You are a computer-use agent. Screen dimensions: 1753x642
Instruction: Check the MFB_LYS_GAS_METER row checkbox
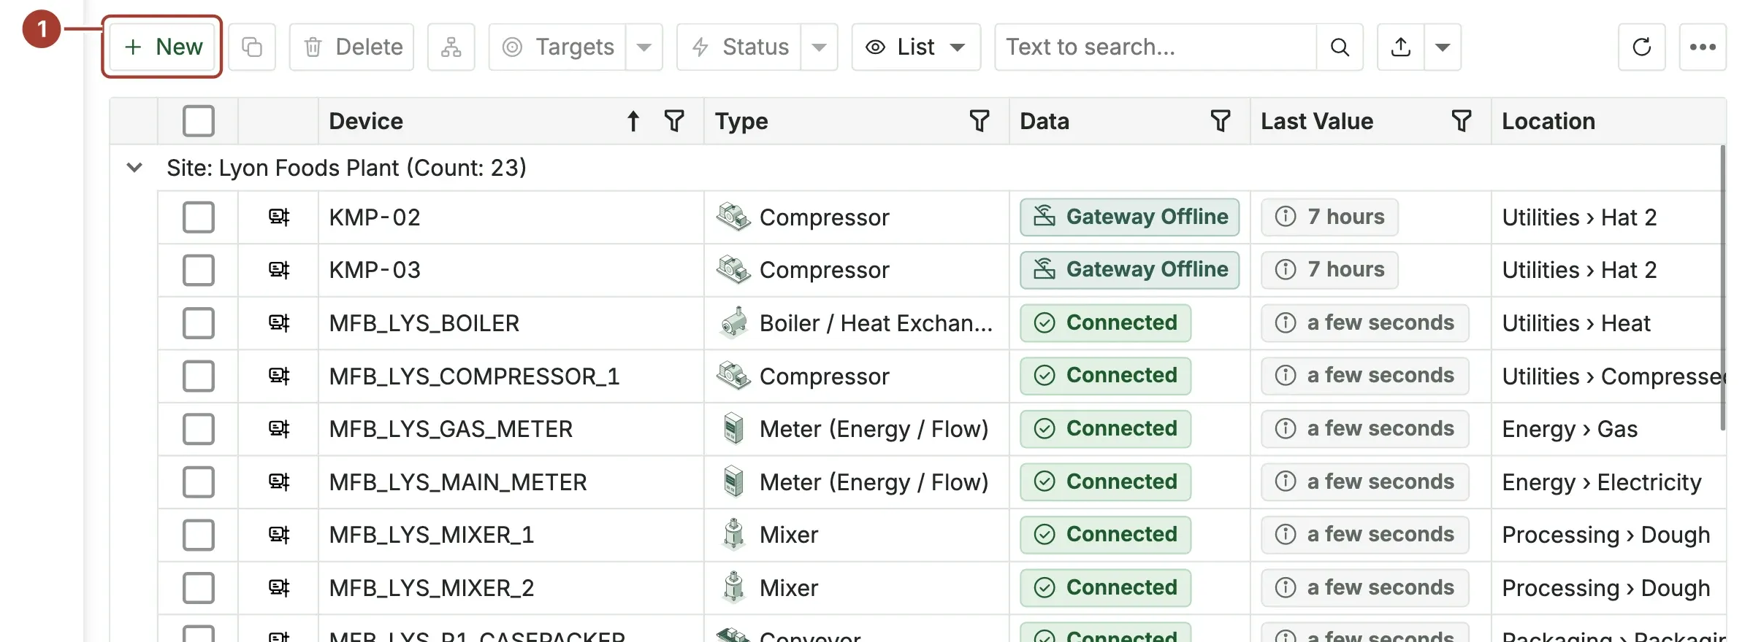tap(198, 429)
